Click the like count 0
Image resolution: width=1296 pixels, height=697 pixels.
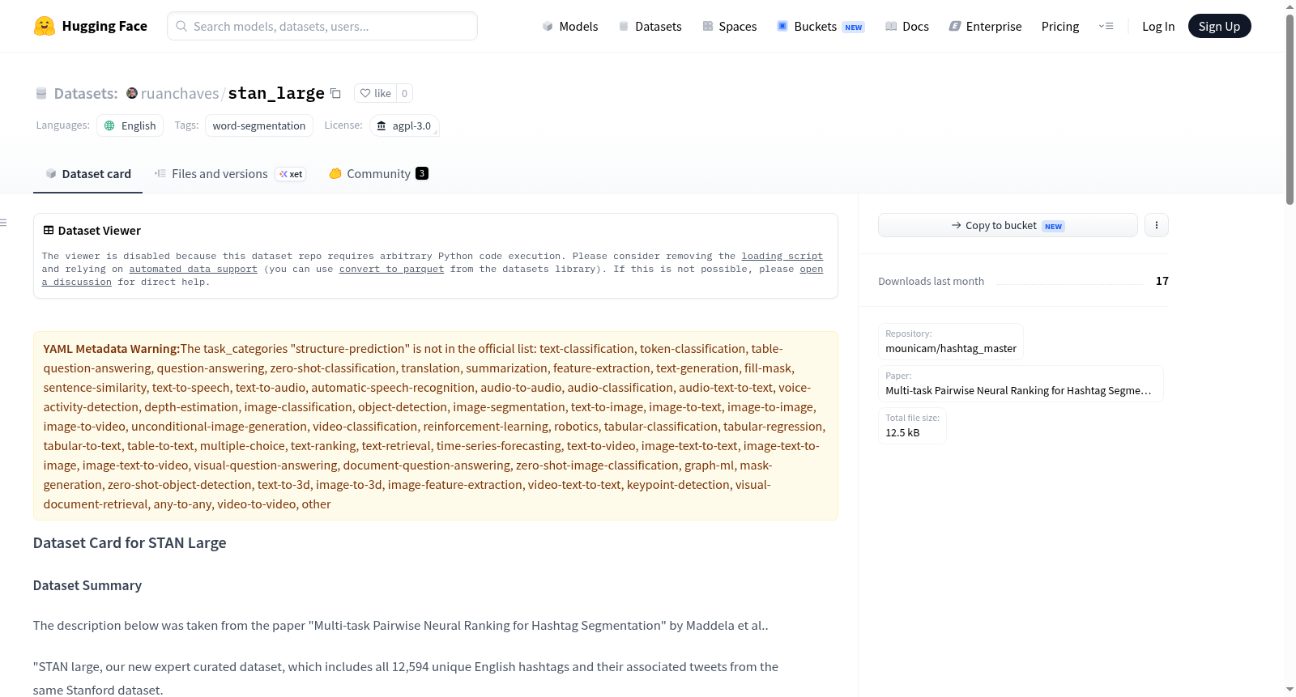pos(405,93)
